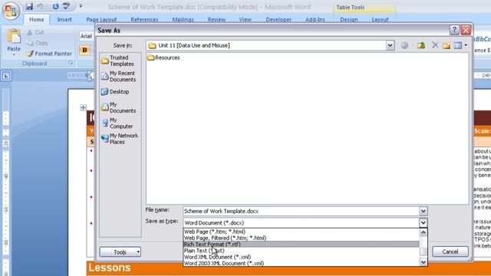Click the Office button in Word

click(x=11, y=11)
